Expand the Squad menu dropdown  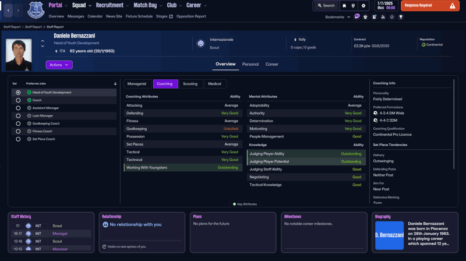[90, 6]
